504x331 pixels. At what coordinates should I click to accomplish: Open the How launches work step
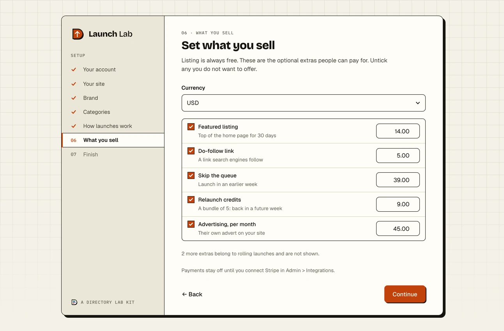[x=113, y=126]
